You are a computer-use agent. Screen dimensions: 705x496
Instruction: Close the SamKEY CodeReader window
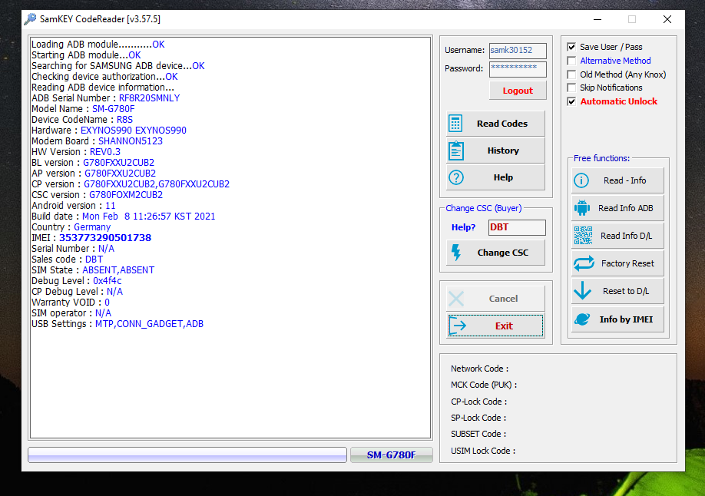point(667,19)
